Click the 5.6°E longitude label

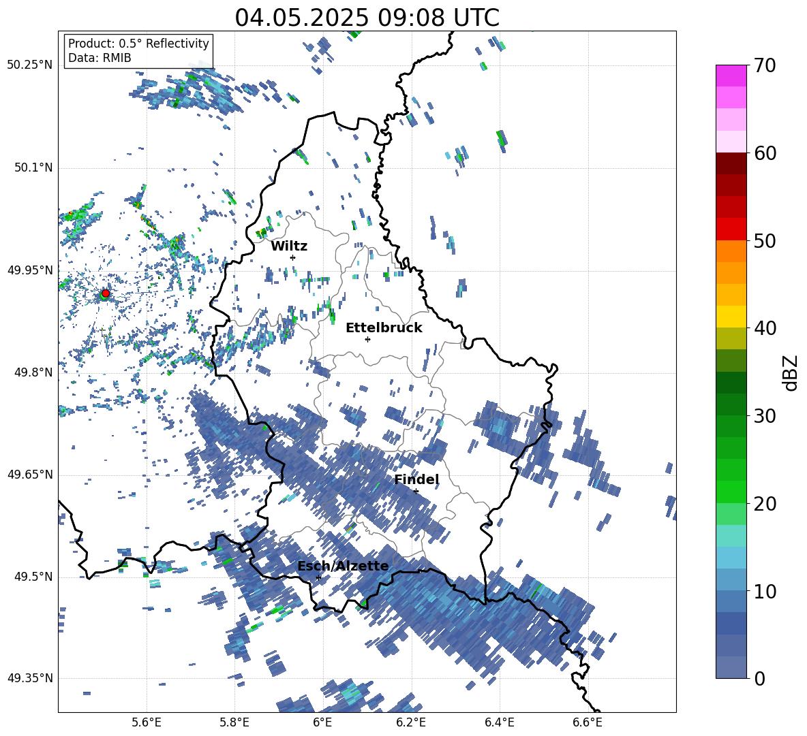tap(147, 722)
